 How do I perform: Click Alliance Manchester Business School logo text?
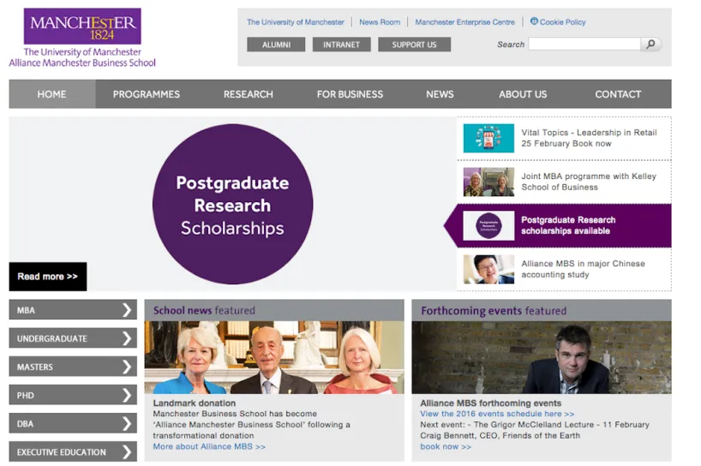[82, 63]
